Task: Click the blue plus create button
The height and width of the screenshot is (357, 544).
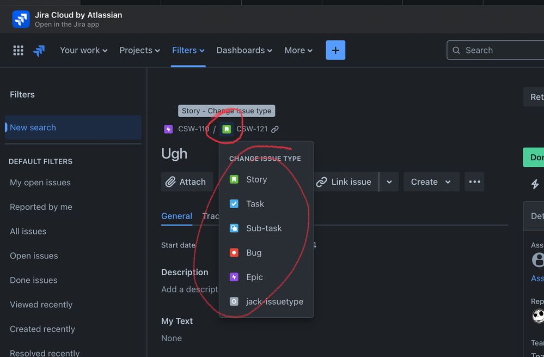Action: (x=335, y=50)
